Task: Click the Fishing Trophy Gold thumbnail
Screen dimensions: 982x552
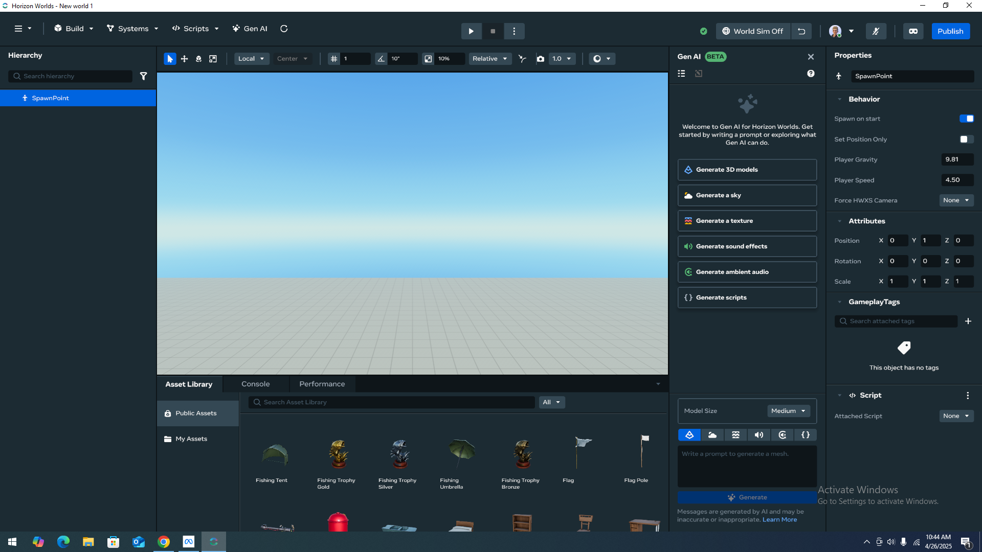Action: click(338, 455)
